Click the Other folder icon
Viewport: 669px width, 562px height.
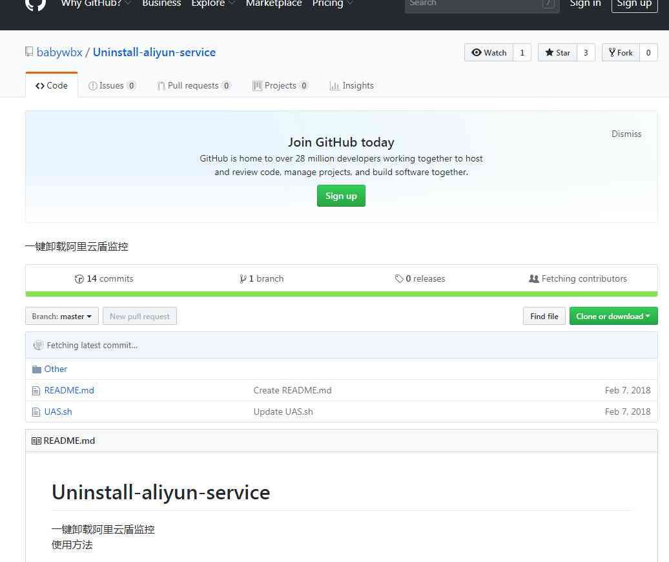pyautogui.click(x=37, y=369)
